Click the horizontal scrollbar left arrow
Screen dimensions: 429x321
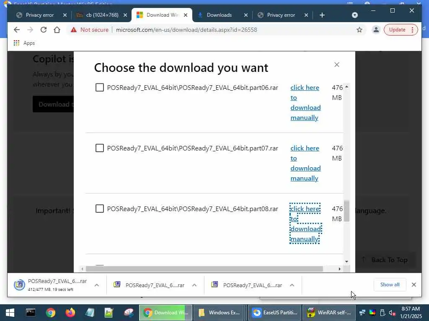[82, 269]
